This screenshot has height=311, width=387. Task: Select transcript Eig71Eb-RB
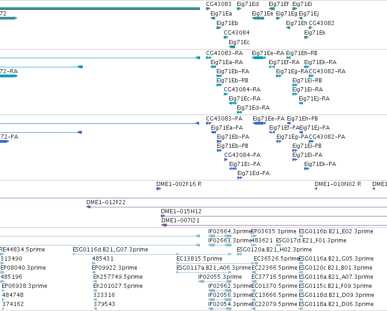point(232,80)
